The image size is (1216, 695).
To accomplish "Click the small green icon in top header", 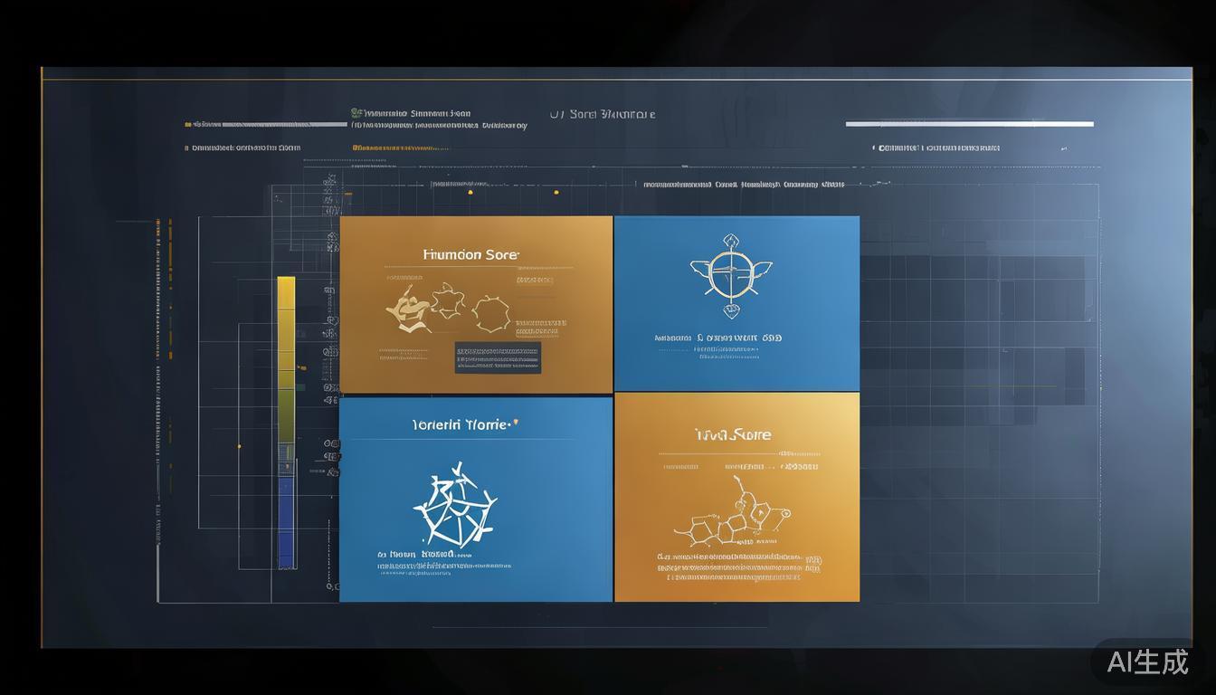I will pos(356,114).
